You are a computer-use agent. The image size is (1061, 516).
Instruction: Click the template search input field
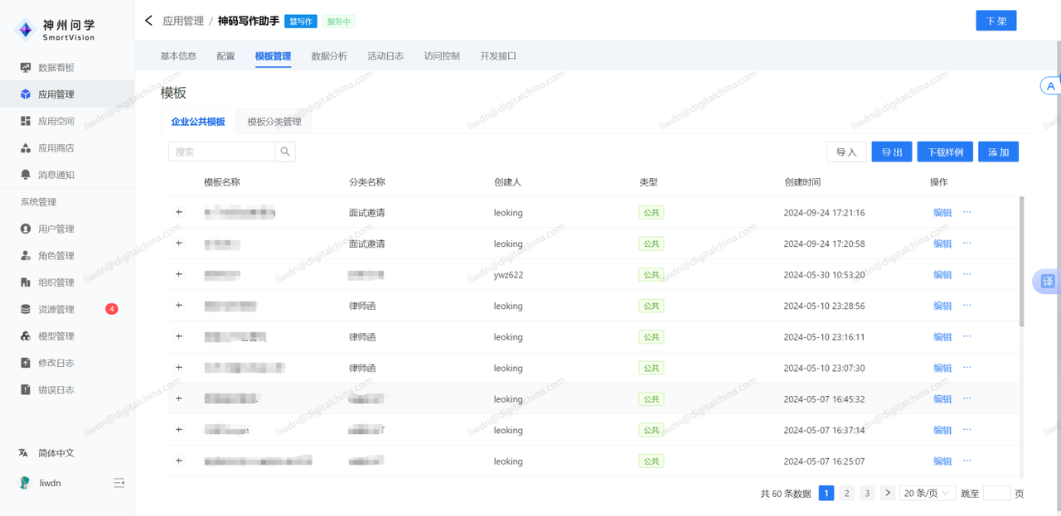click(x=221, y=152)
